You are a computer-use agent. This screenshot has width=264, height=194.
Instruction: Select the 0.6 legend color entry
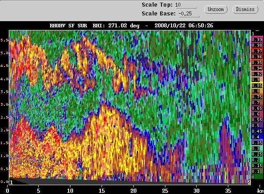pyautogui.click(x=257, y=114)
